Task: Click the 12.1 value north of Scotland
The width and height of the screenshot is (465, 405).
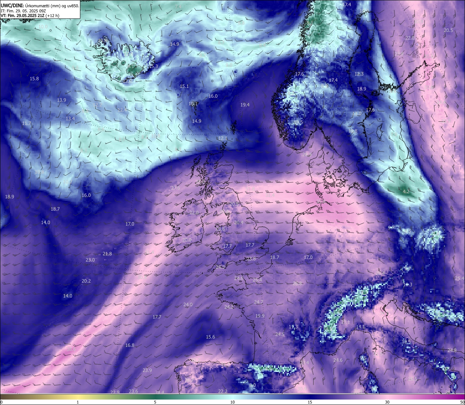Action: coord(223,138)
